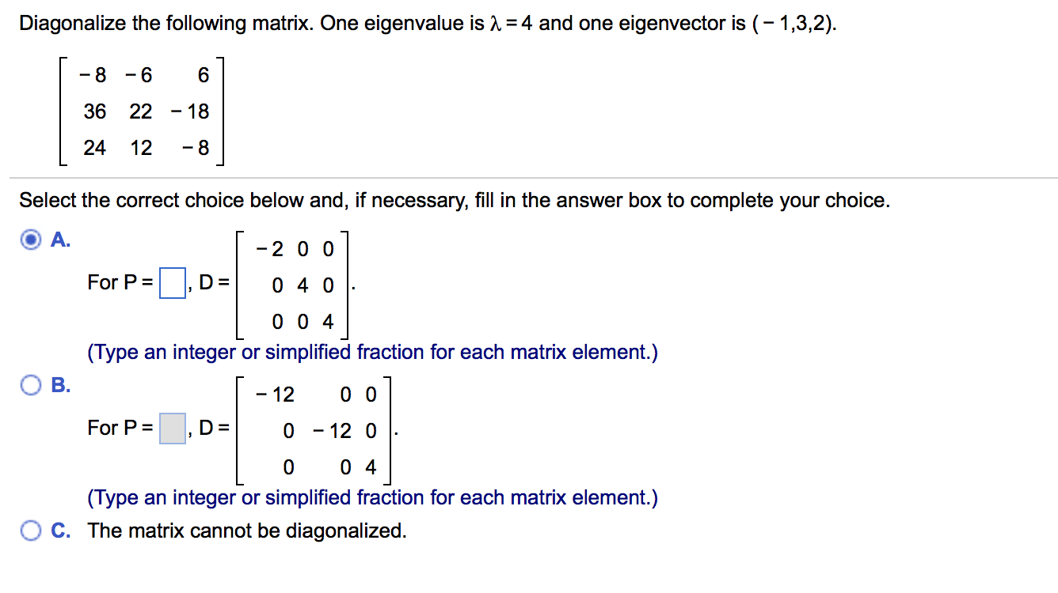1058x593 pixels.
Task: Click the text 'The matrix cannot be diagonalized'
Action: (x=247, y=531)
